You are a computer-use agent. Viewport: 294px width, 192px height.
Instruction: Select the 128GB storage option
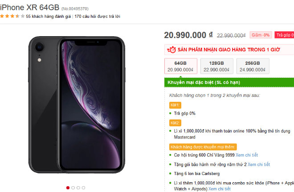coord(216,66)
